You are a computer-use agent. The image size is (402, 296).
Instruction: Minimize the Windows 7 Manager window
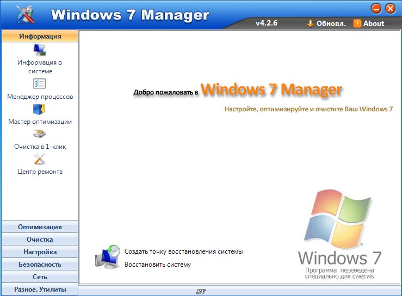[376, 9]
